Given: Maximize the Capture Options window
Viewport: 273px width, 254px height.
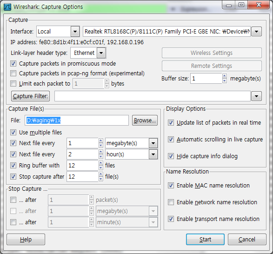Looking at the screenshot, I should click(241, 5).
